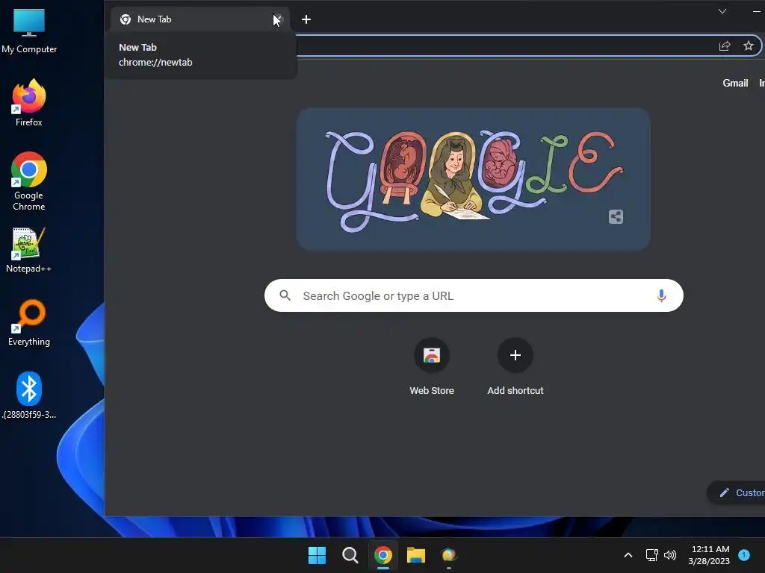Click the share this page icon

[x=725, y=46]
